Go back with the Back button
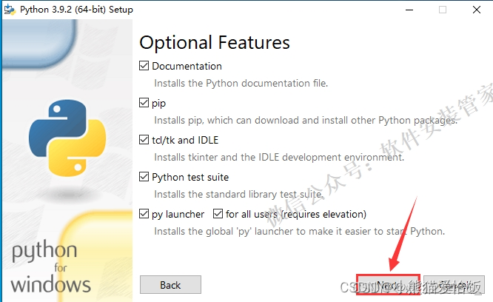This screenshot has height=302, width=493. (170, 285)
